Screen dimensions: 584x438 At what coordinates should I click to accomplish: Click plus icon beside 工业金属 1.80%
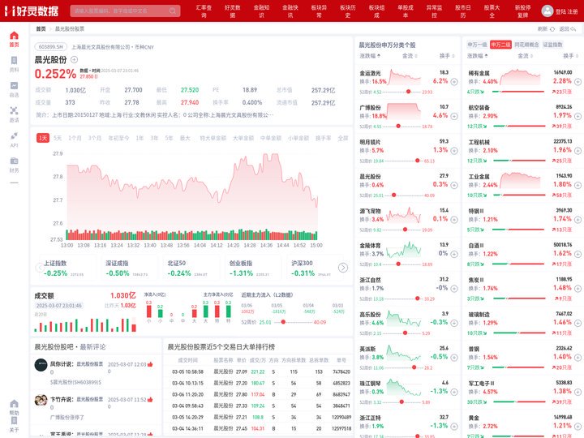pyautogui.click(x=578, y=185)
